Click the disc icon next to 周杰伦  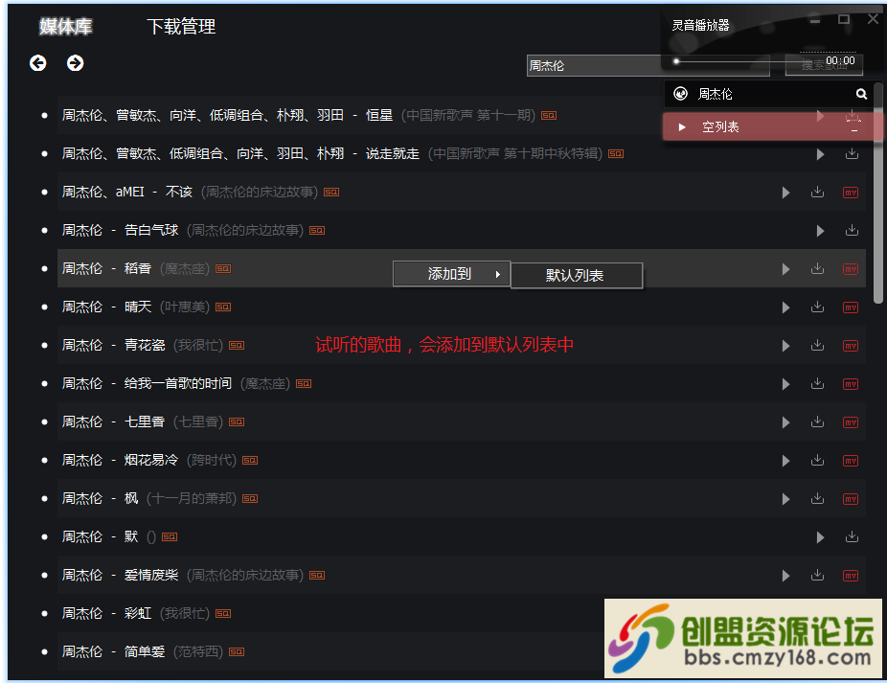click(680, 94)
